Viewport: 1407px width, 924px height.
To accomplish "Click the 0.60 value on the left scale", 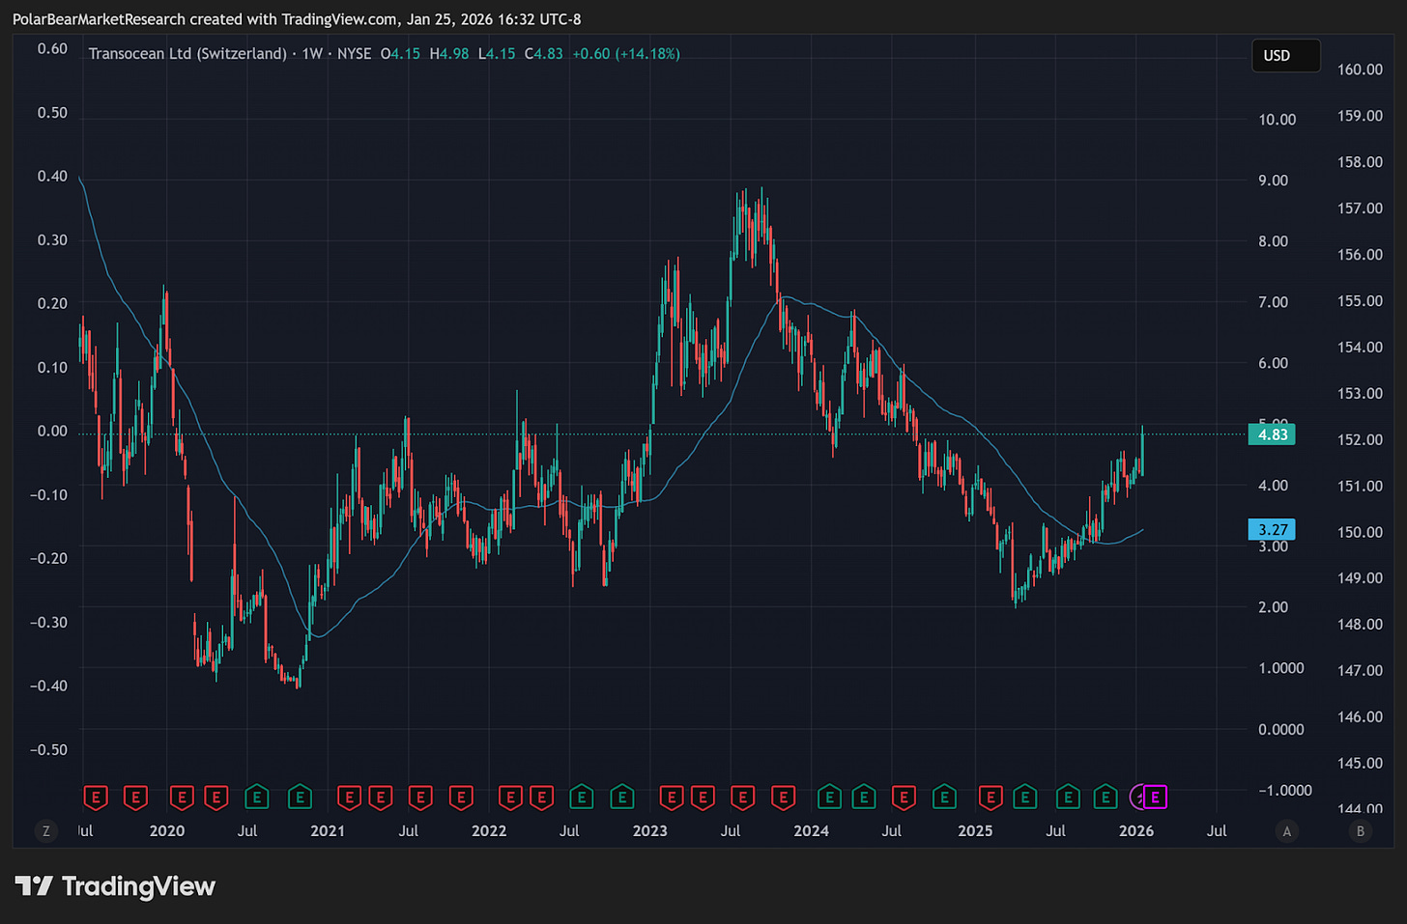I will click(x=52, y=48).
